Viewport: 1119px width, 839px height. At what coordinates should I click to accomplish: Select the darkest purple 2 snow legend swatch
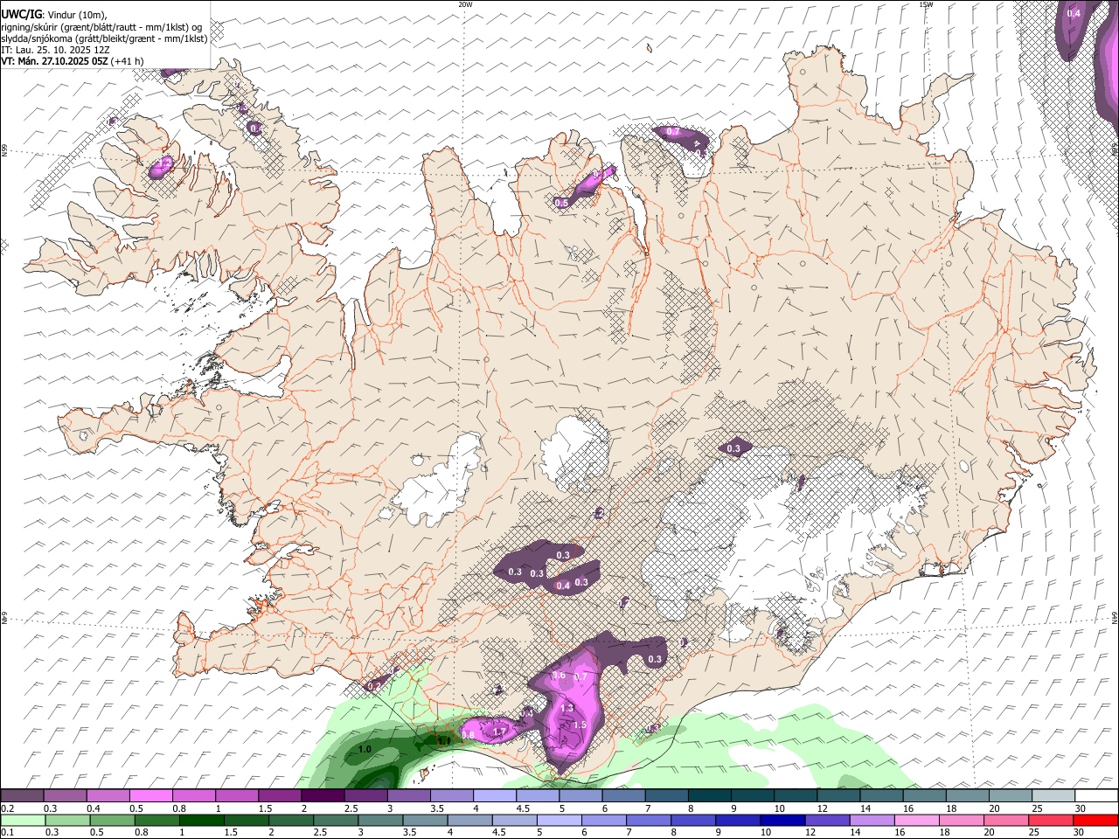click(322, 795)
